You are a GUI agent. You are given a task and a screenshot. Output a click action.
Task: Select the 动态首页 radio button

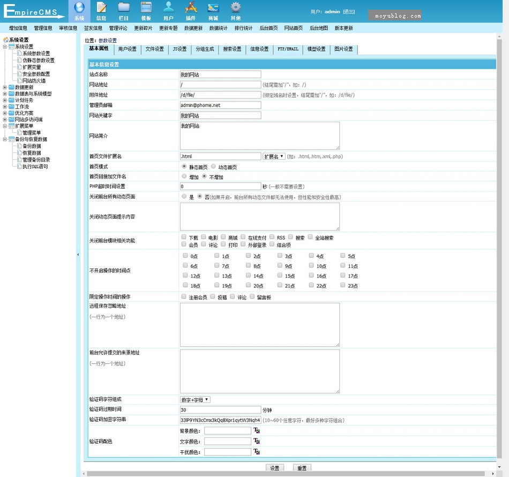click(x=213, y=166)
